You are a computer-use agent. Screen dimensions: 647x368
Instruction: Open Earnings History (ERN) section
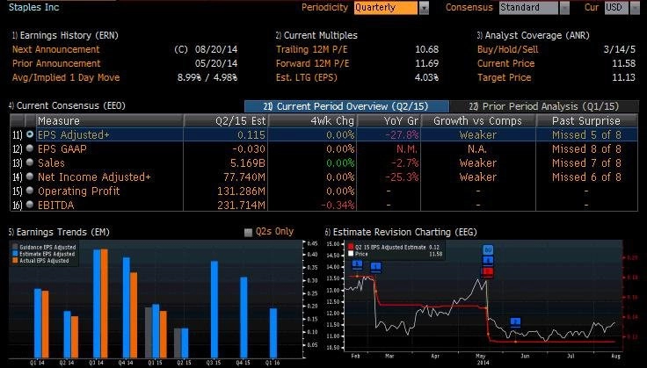click(65, 35)
